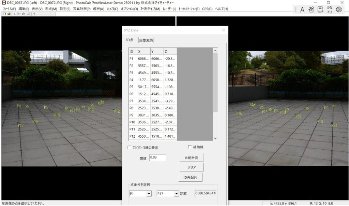This screenshot has height=206, width=349.
Task: Open the 設定(S) menu
Action: [65, 9]
